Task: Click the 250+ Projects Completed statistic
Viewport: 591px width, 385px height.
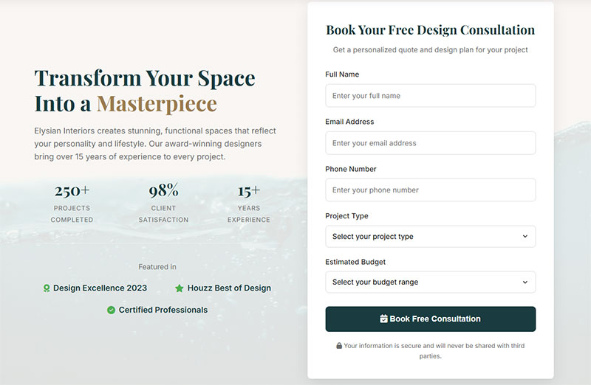Action: pos(72,201)
